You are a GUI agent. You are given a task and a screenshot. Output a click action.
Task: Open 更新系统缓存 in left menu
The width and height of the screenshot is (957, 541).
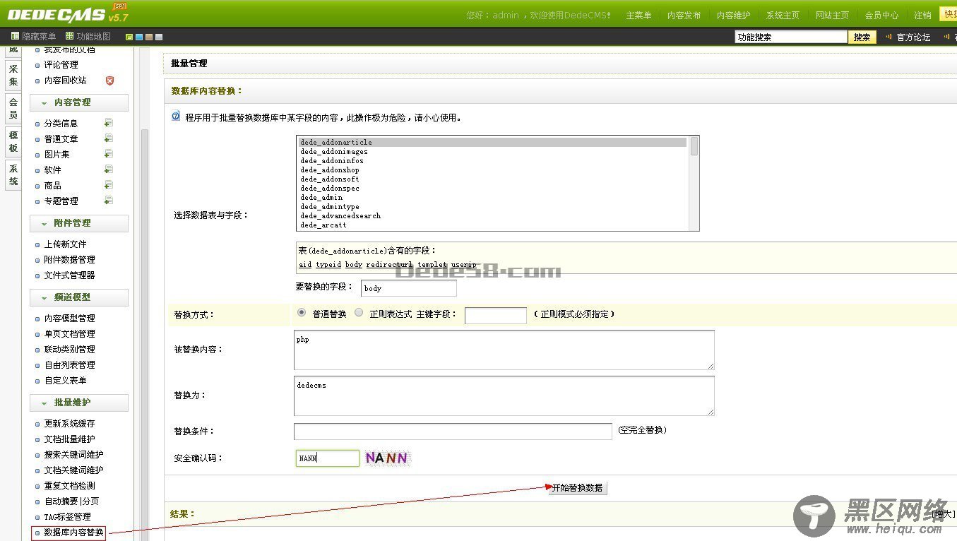69,424
